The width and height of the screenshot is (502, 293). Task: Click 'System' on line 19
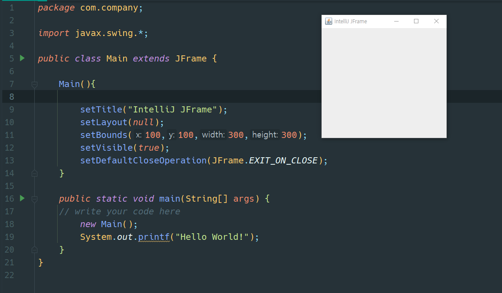96,237
